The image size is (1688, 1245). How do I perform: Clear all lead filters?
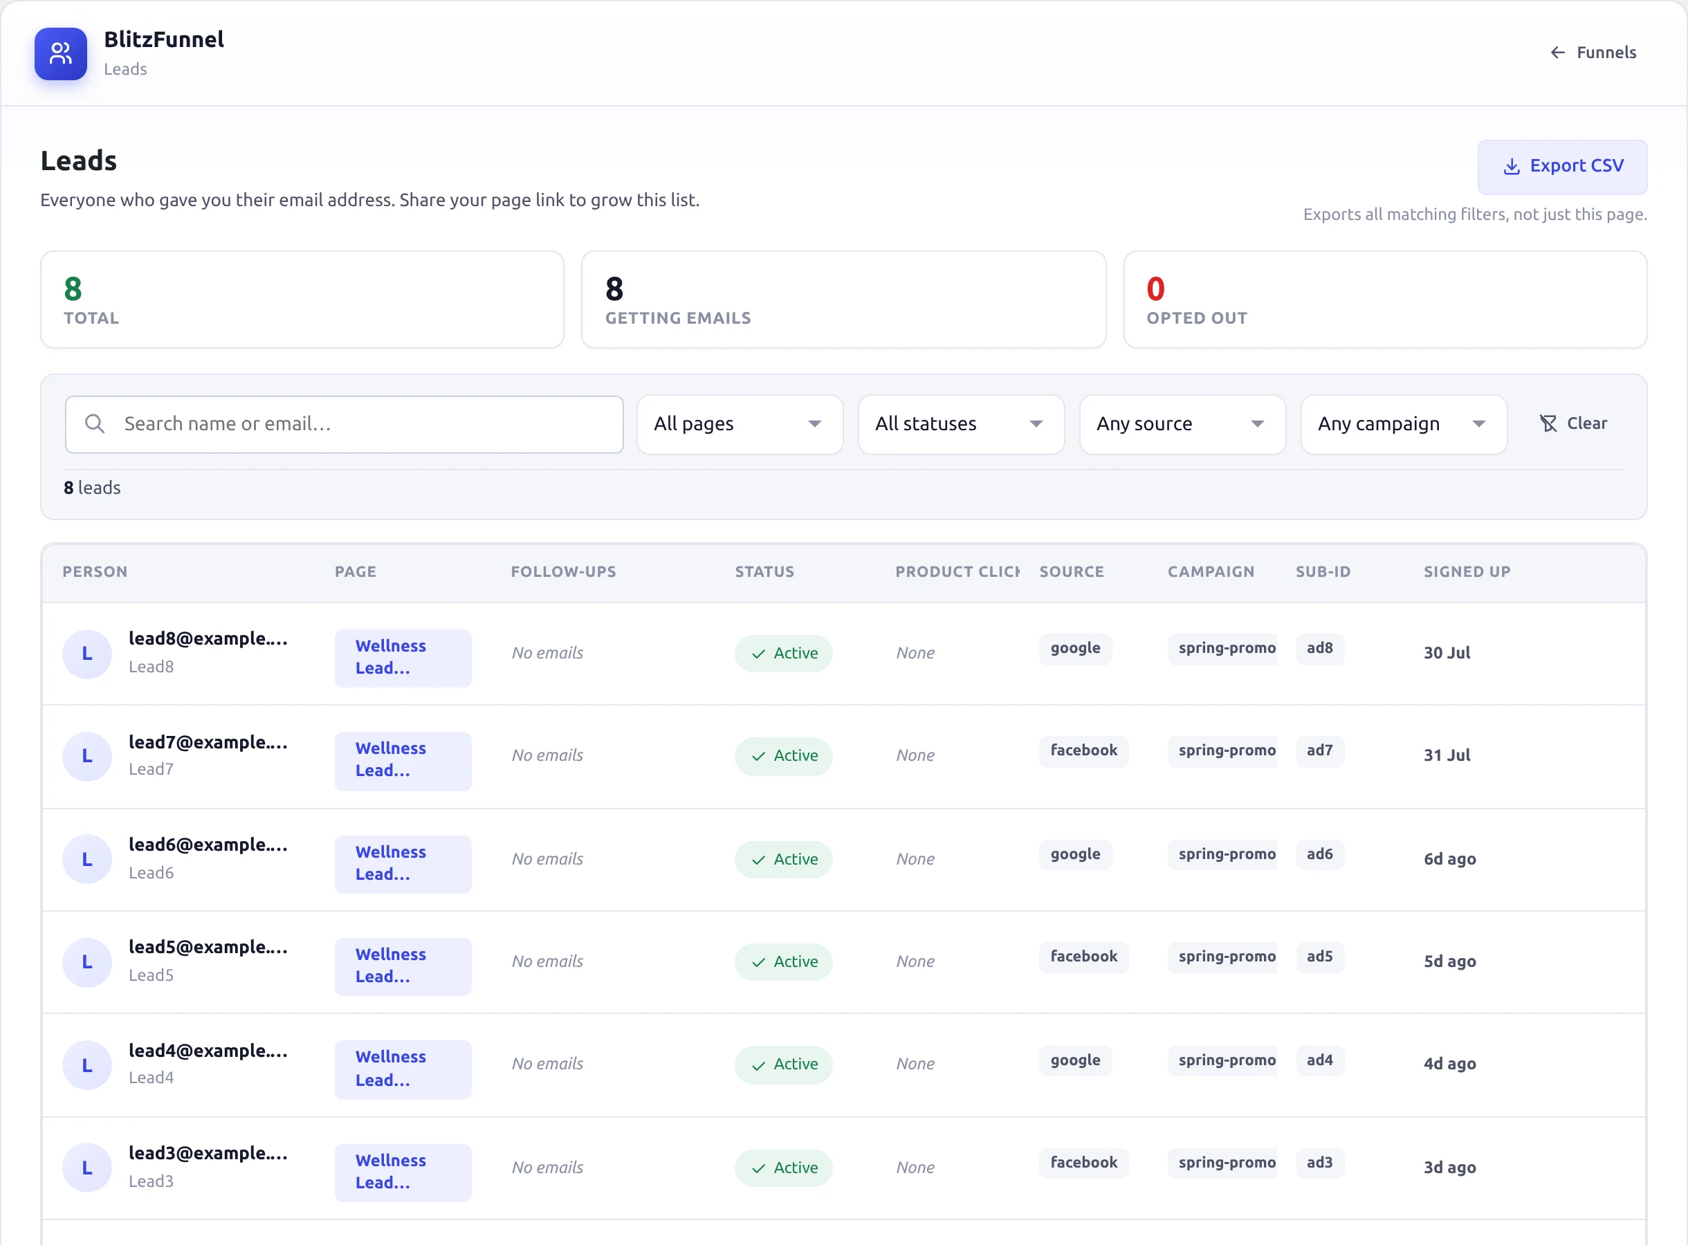click(1572, 423)
